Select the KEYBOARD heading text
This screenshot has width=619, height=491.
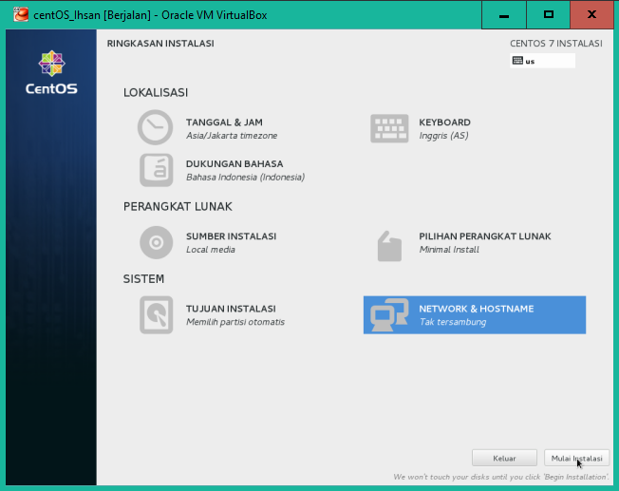pyautogui.click(x=444, y=123)
